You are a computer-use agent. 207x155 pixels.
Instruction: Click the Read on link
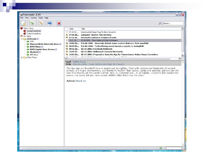(81, 81)
